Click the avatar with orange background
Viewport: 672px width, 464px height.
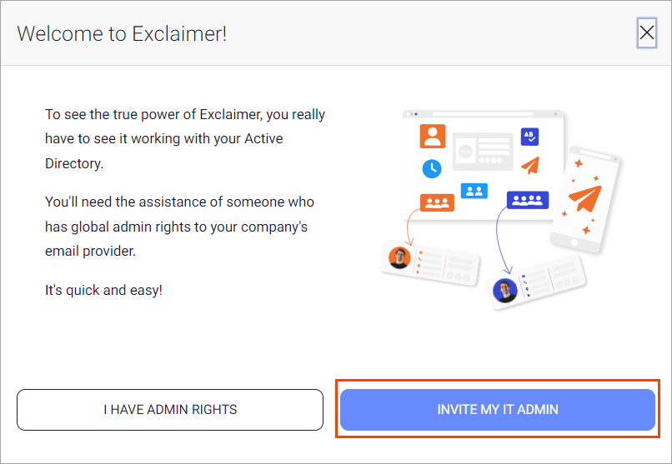[x=400, y=257]
